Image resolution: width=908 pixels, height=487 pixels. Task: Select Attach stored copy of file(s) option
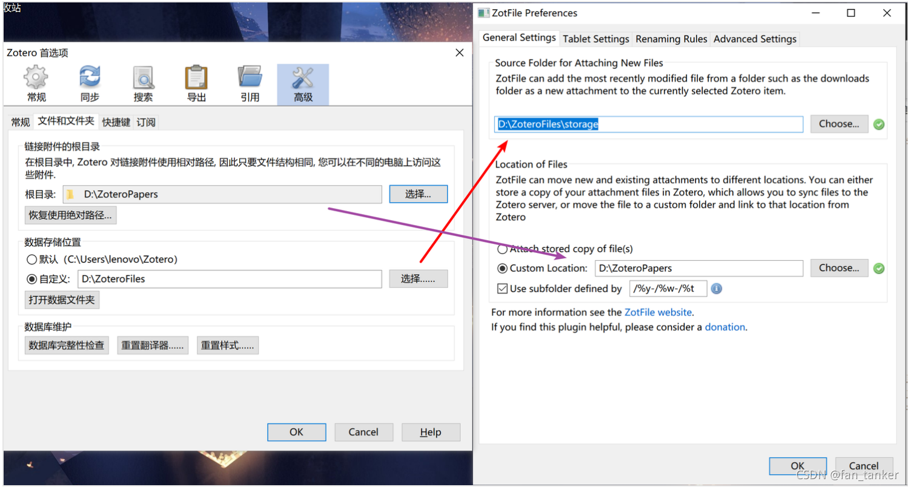pos(502,249)
